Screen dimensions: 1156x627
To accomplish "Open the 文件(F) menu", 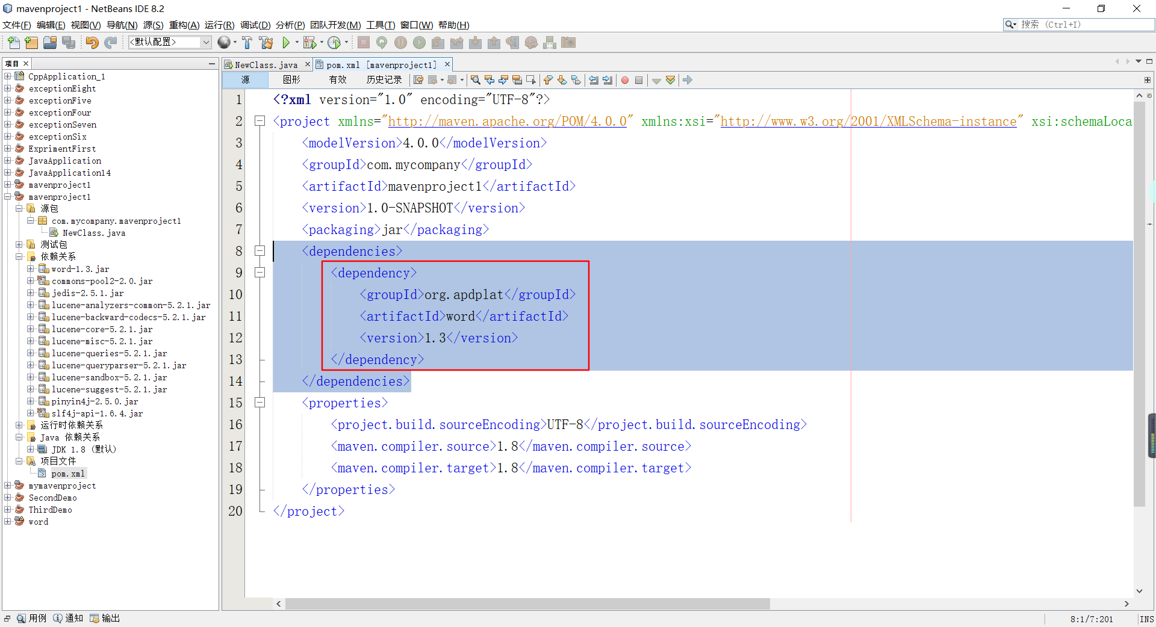I will pyautogui.click(x=17, y=25).
